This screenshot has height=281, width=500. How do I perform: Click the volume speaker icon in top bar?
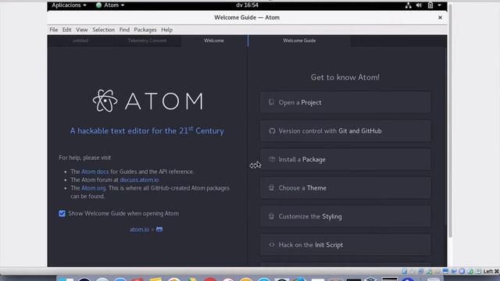coord(419,5)
